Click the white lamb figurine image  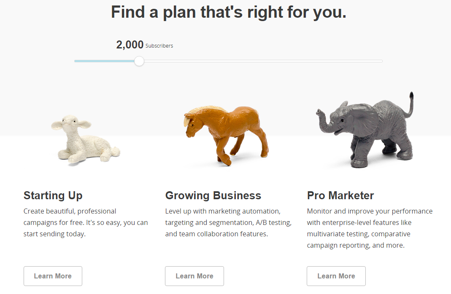85,140
